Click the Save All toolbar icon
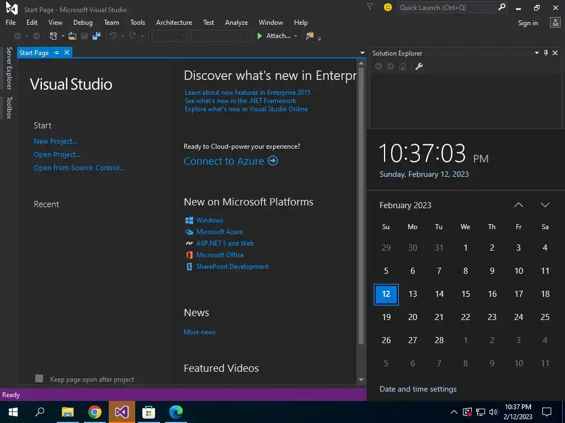 (97, 36)
